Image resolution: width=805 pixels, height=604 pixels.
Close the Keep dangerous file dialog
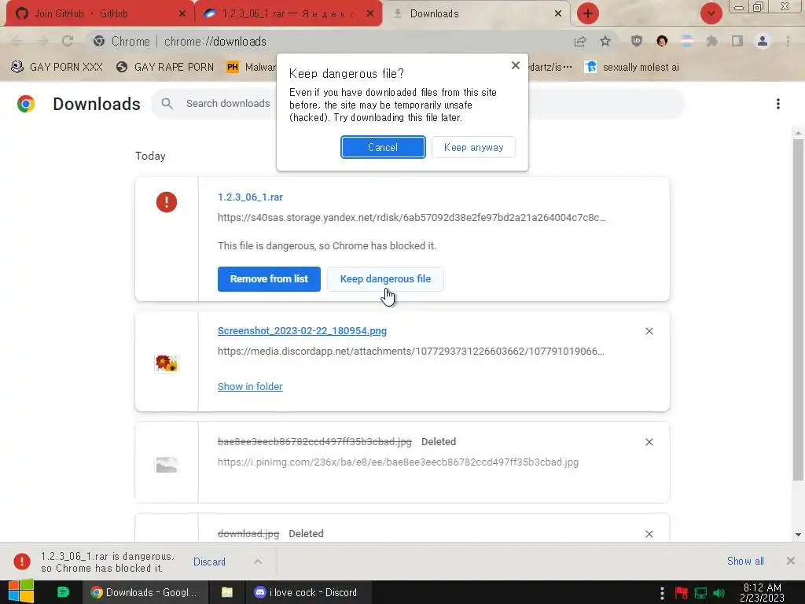516,65
